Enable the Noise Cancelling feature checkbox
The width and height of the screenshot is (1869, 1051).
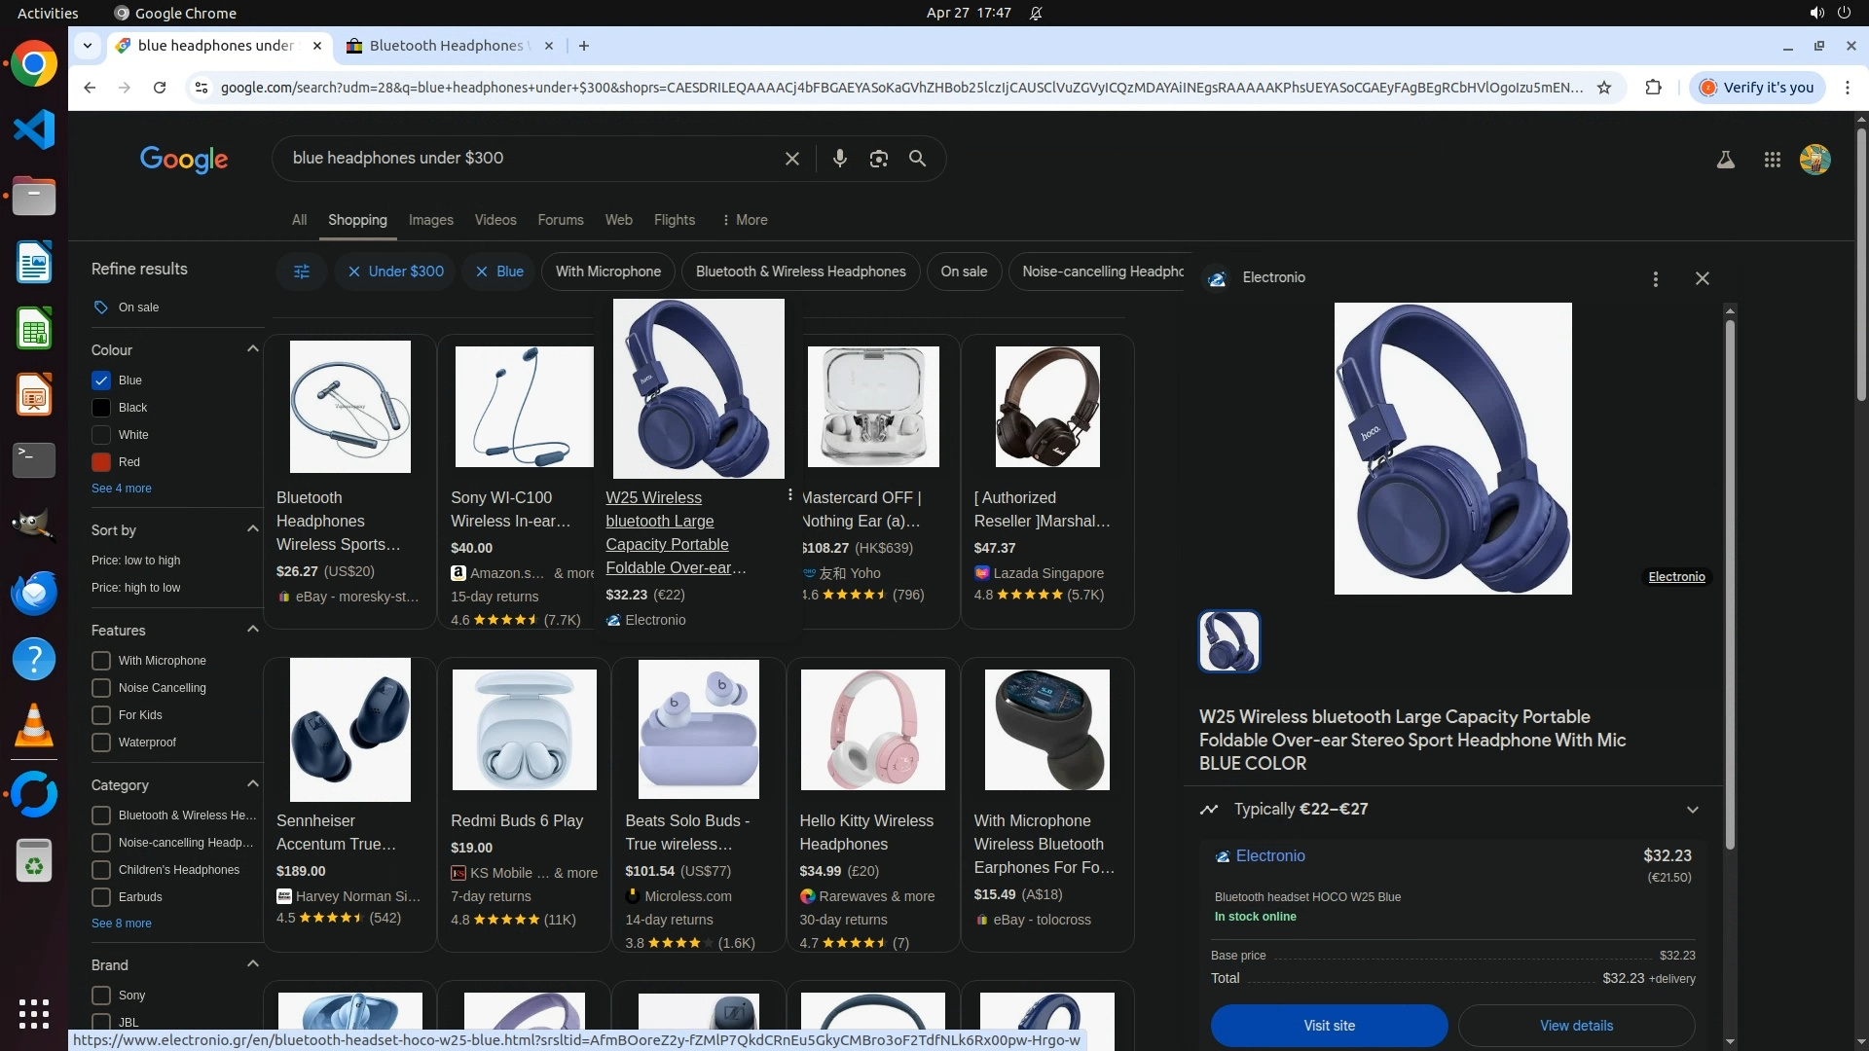(101, 688)
